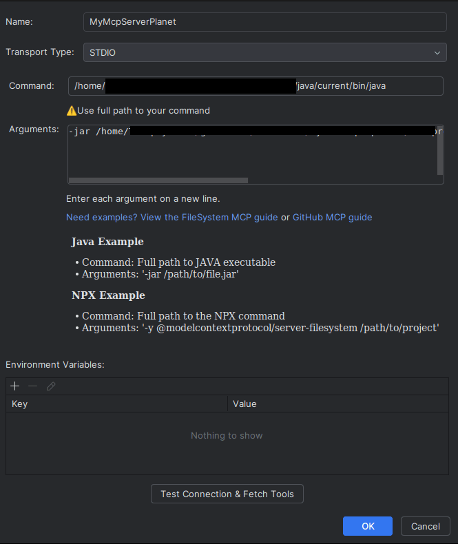Click the vertical scrollbar in Arguments box
Image resolution: width=458 pixels, height=544 pixels.
tap(440, 148)
